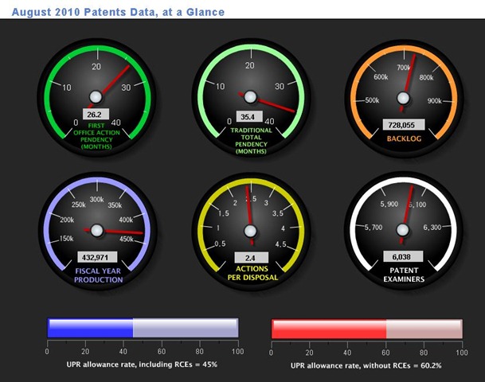Click 'UPR allowance rate, without RCEs = 60.2%' caption
The height and width of the screenshot is (382, 485).
[366, 365]
